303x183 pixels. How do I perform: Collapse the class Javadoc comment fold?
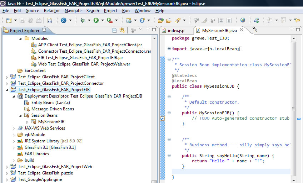click(169, 59)
